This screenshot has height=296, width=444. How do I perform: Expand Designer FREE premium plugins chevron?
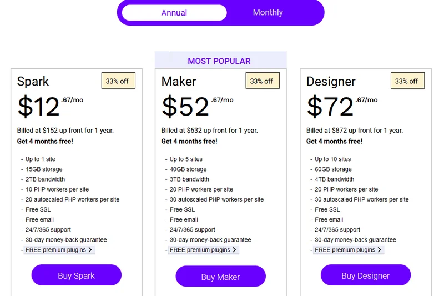[x=379, y=250]
